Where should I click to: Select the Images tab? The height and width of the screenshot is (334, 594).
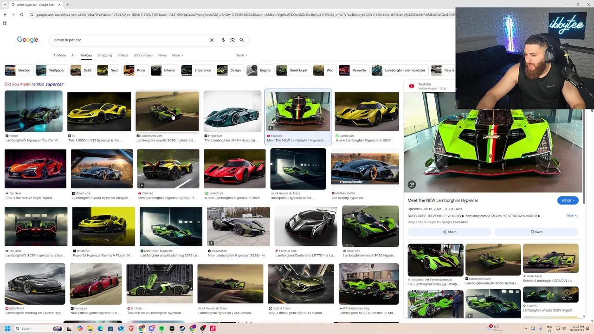coord(86,55)
